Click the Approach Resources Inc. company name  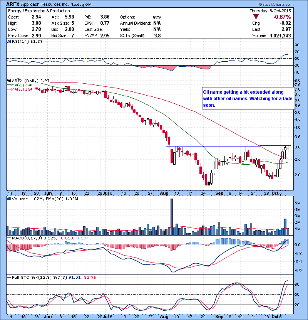point(45,4)
